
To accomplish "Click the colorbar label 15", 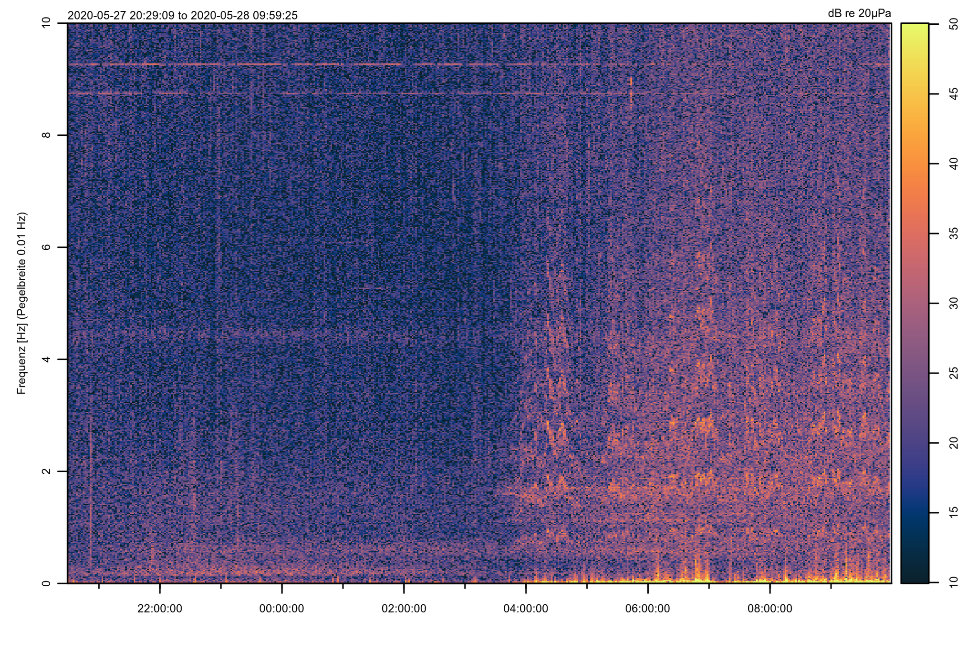I will pyautogui.click(x=954, y=513).
